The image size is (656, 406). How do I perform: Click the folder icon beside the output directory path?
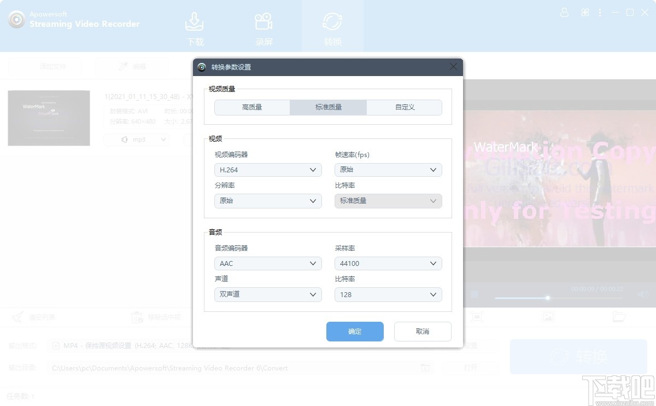coord(426,368)
